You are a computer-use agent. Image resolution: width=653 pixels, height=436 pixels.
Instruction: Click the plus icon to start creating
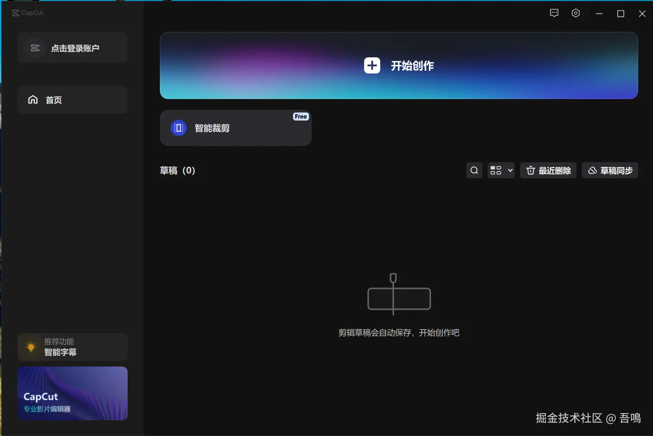coord(372,65)
